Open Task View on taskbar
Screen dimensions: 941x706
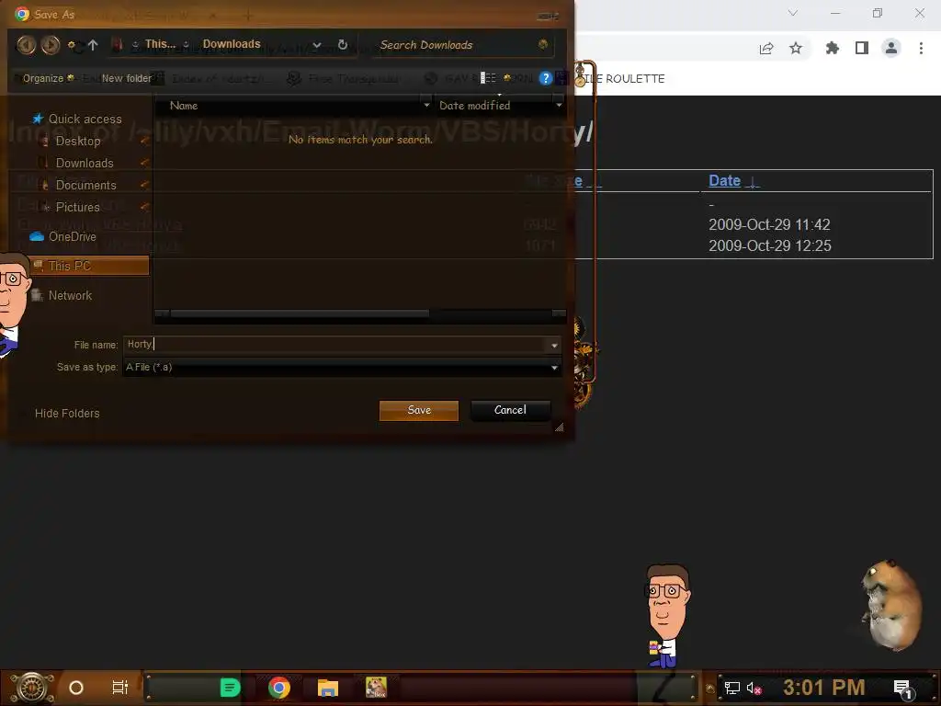pos(120,688)
